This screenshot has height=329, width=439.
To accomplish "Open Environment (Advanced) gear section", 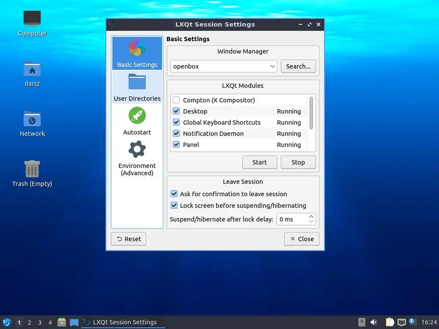I will [137, 158].
